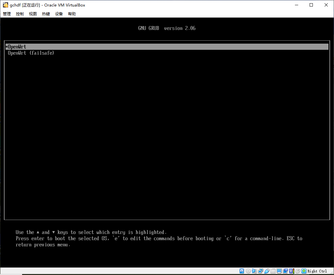The width and height of the screenshot is (334, 275).
Task: Click the hard disk activity icon
Action: (242, 271)
